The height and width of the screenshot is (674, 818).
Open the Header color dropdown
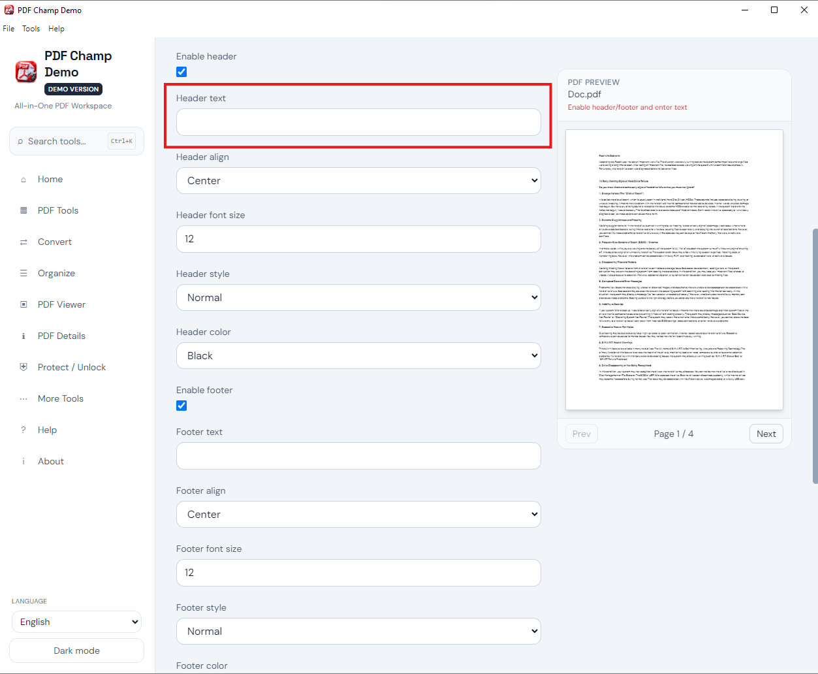[358, 355]
